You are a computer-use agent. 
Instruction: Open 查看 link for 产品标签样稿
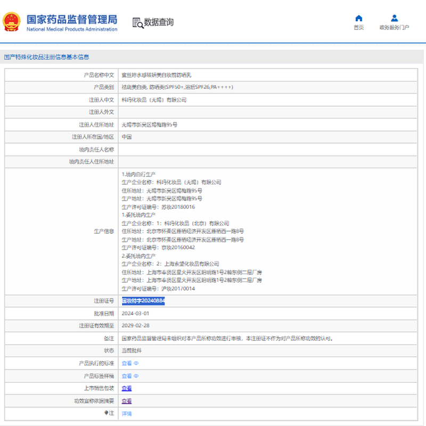click(126, 376)
